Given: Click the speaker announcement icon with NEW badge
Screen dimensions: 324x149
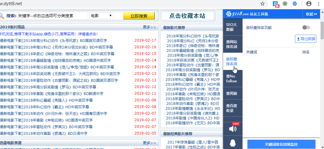Looking at the screenshot, I should [x=233, y=129].
